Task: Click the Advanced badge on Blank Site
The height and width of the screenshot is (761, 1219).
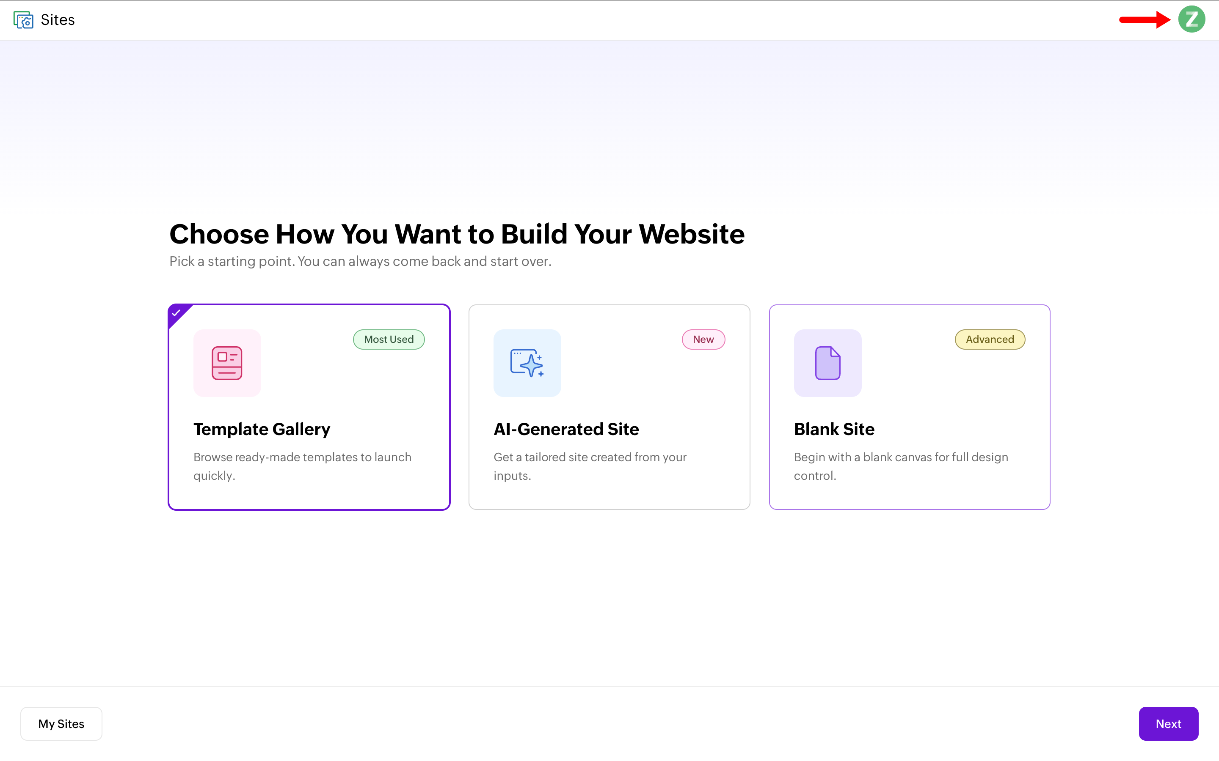Action: pyautogui.click(x=990, y=339)
